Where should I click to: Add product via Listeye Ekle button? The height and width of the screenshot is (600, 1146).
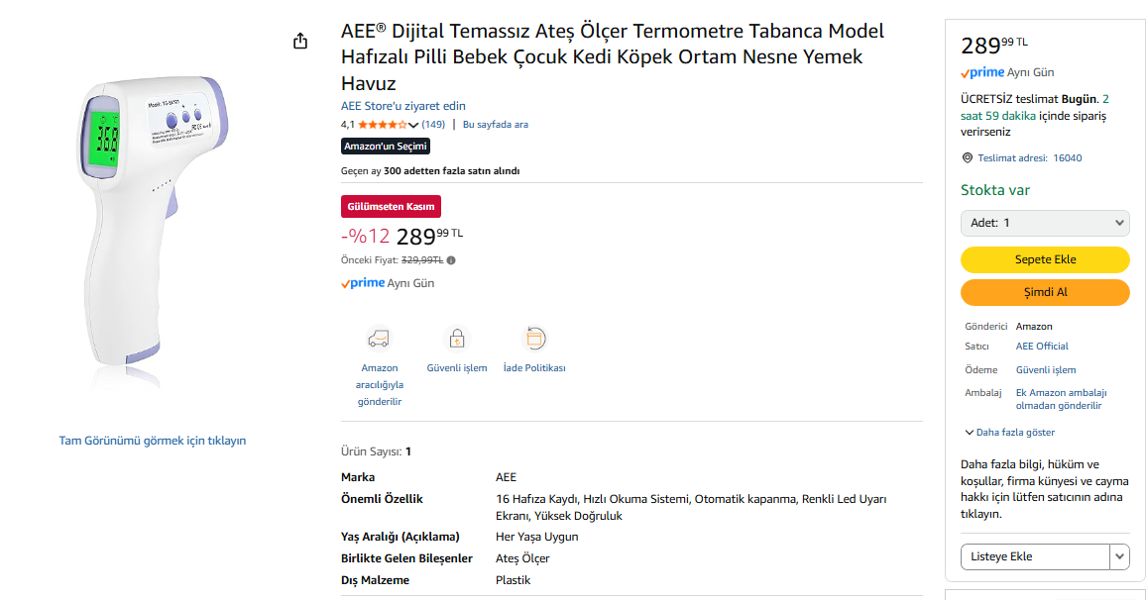tap(1035, 556)
